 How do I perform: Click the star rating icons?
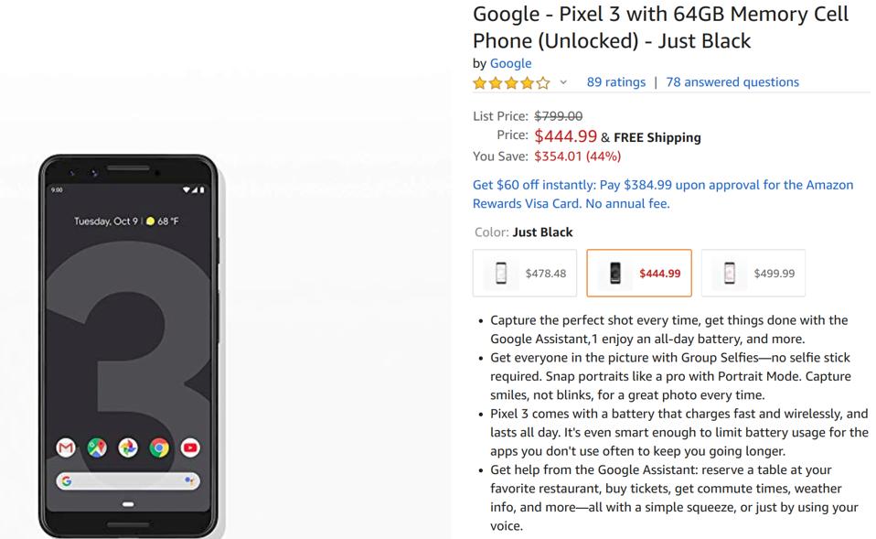click(511, 82)
